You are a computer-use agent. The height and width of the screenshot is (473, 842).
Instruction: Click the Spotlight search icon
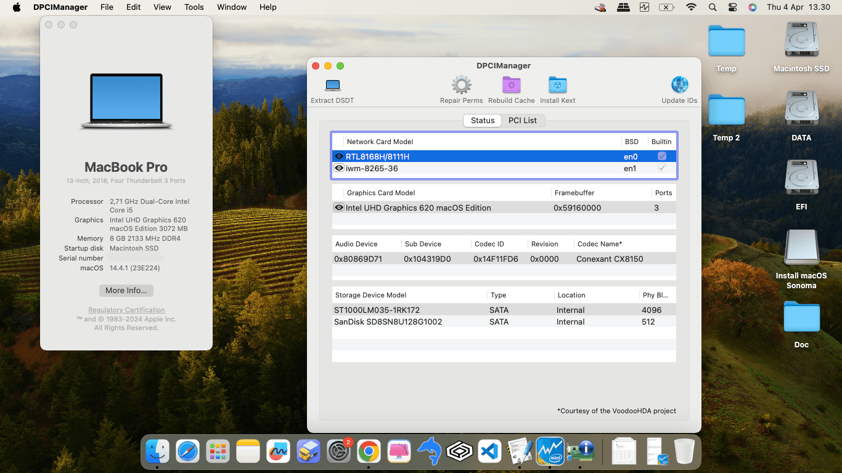(712, 7)
